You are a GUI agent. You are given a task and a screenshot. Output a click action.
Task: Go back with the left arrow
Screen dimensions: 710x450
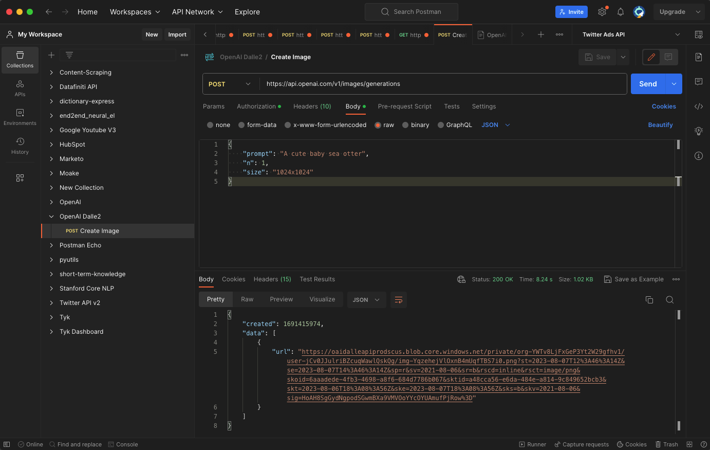(x=49, y=12)
